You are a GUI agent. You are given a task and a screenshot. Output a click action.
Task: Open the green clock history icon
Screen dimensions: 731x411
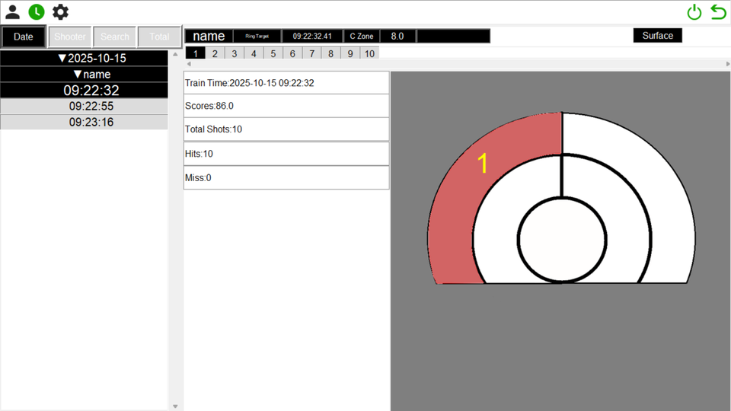(37, 11)
